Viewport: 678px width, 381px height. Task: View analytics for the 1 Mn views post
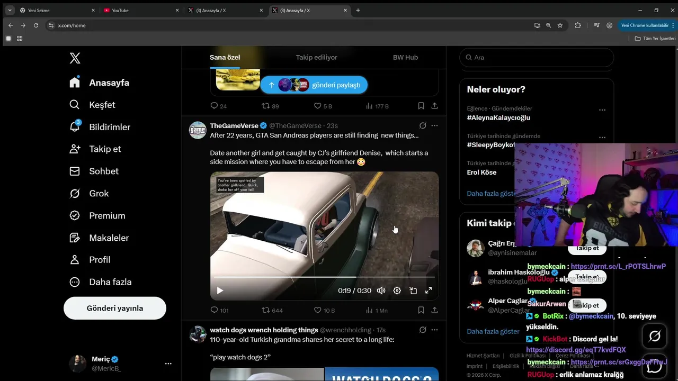(x=377, y=310)
